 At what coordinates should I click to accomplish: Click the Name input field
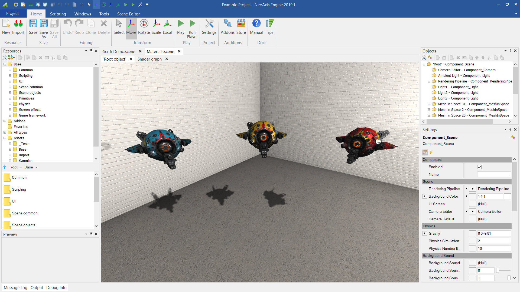tap(494, 175)
